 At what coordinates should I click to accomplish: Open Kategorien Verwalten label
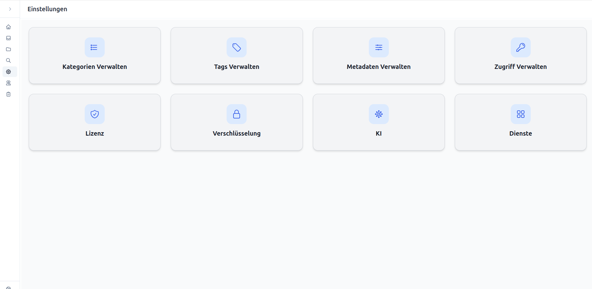[x=95, y=67]
